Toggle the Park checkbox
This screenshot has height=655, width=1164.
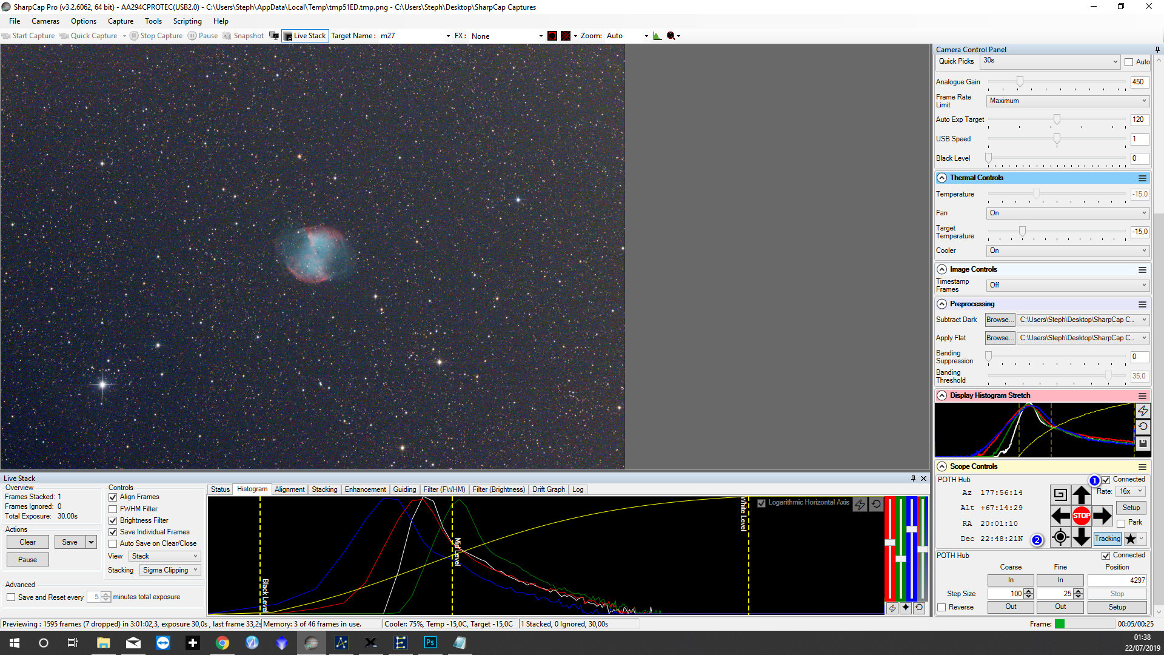point(1121,523)
